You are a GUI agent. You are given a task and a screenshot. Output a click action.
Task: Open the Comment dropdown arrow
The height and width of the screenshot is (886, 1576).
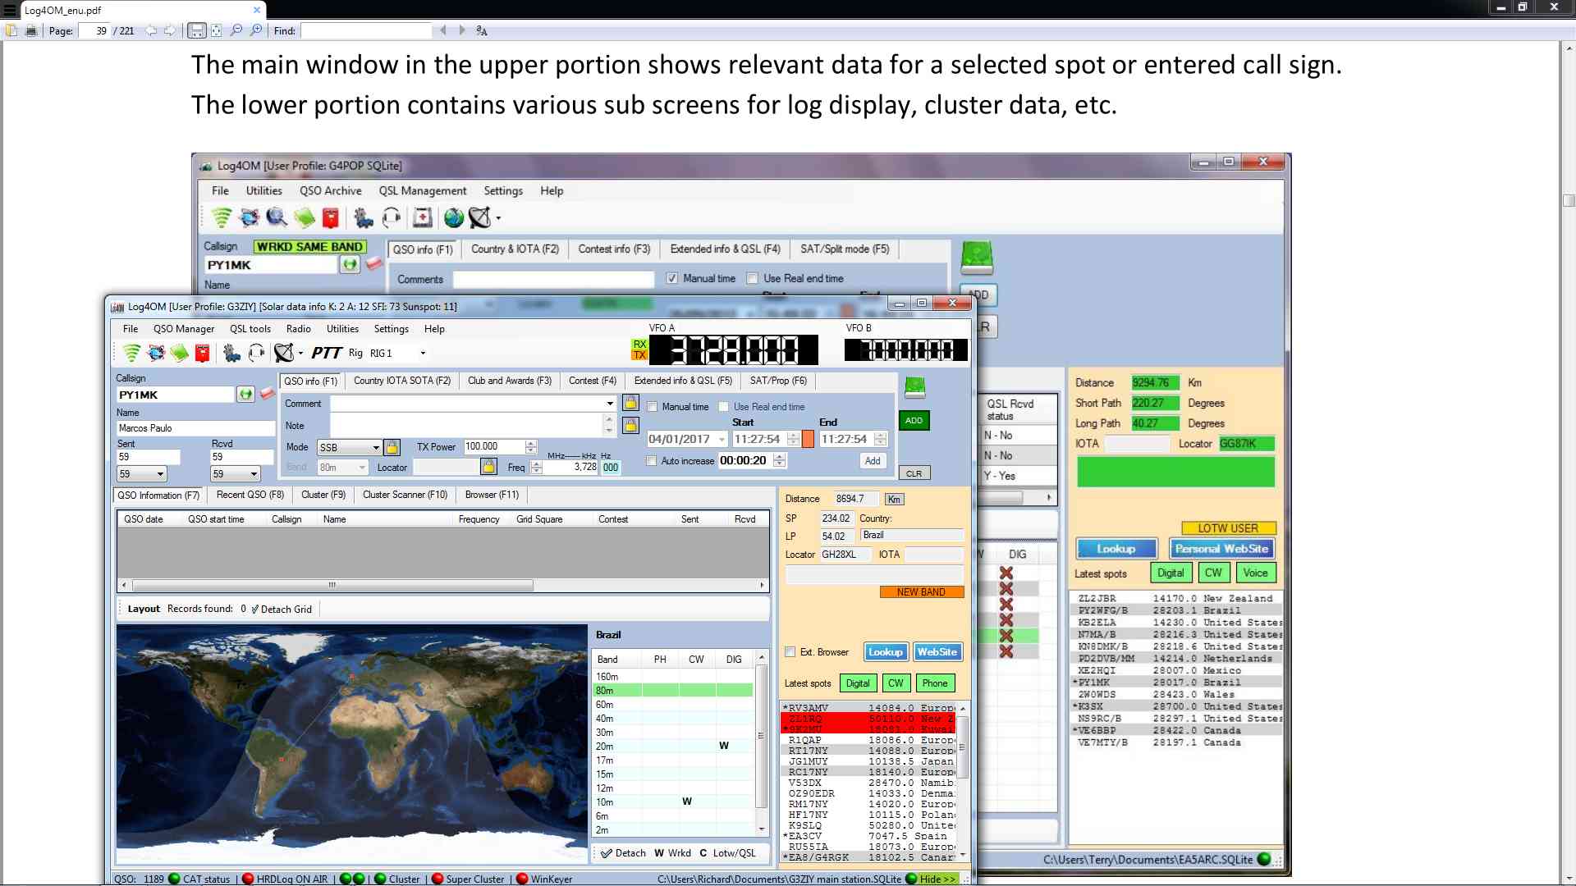click(x=610, y=404)
